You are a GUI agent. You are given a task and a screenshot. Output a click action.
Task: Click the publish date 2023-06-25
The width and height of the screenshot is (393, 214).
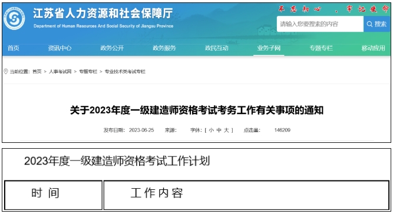(x=141, y=130)
